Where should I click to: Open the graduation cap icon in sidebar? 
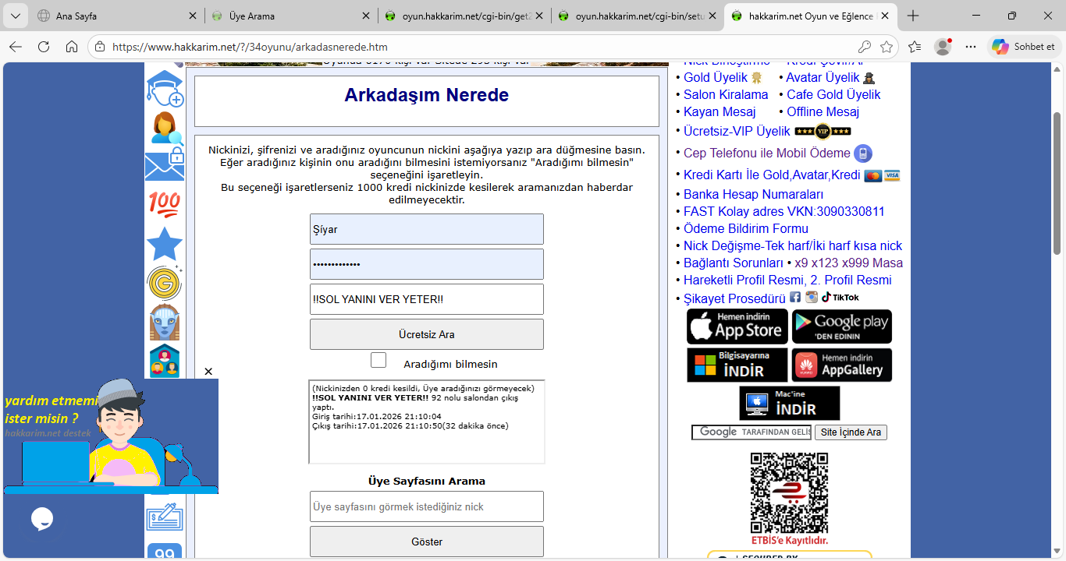[x=165, y=89]
